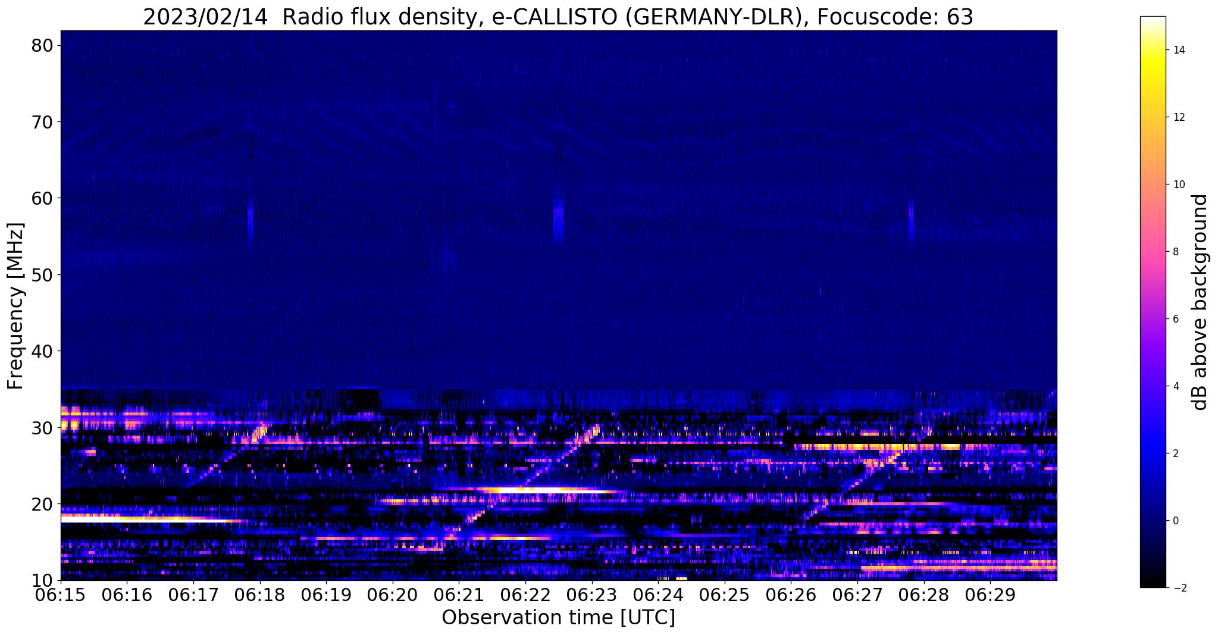Viewport: 1218px width, 635px height.
Task: Click the 06:18 time tick label
Action: (x=260, y=595)
